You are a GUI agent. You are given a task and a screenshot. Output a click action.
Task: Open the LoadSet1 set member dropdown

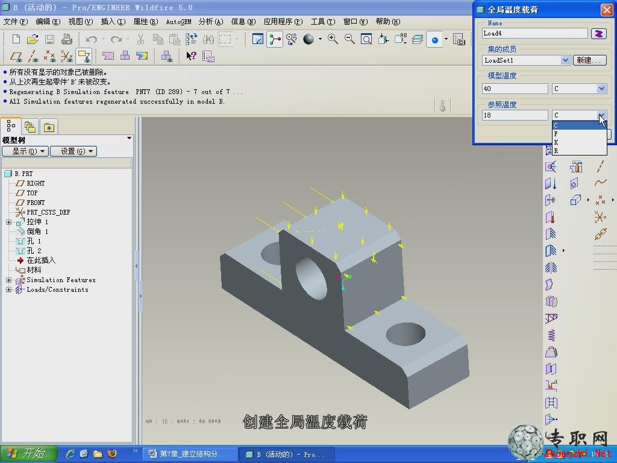(565, 60)
